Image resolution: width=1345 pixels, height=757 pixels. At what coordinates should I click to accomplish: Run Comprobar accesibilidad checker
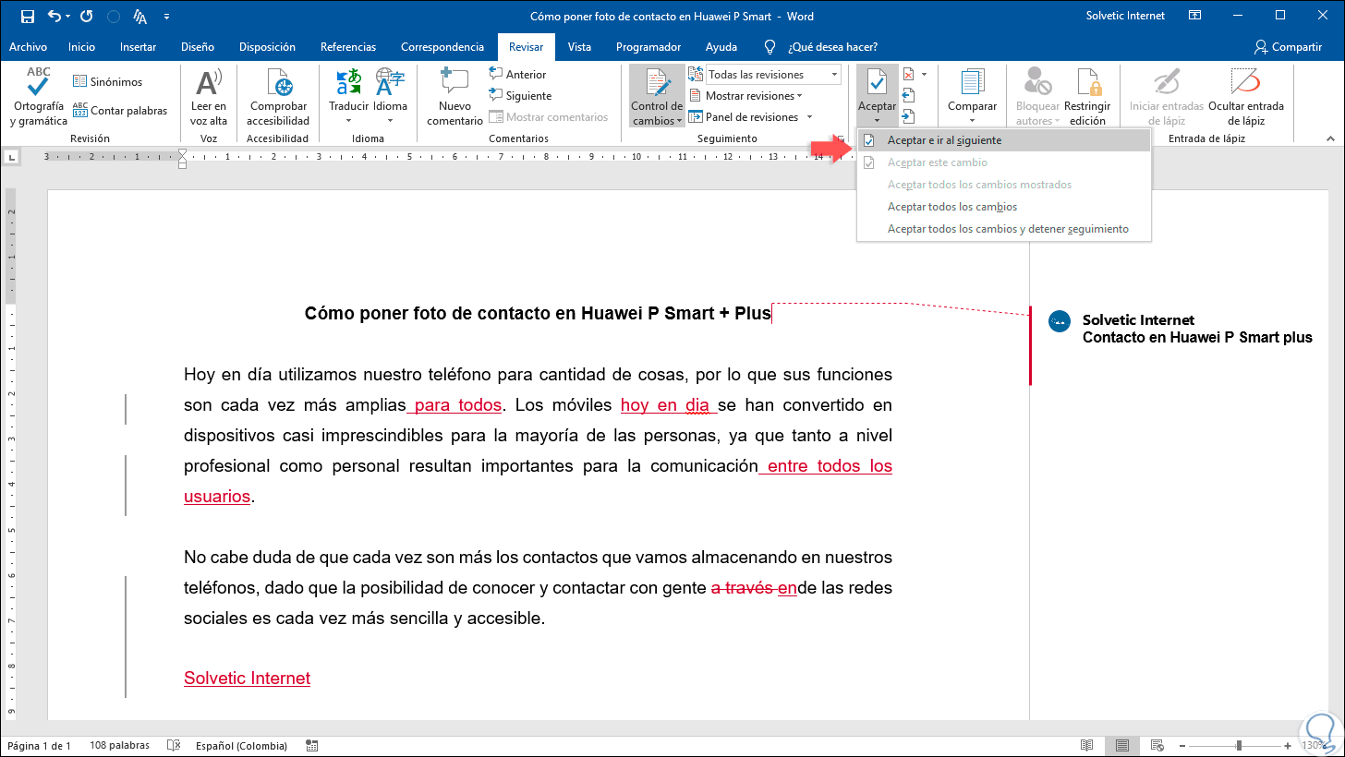pyautogui.click(x=278, y=84)
